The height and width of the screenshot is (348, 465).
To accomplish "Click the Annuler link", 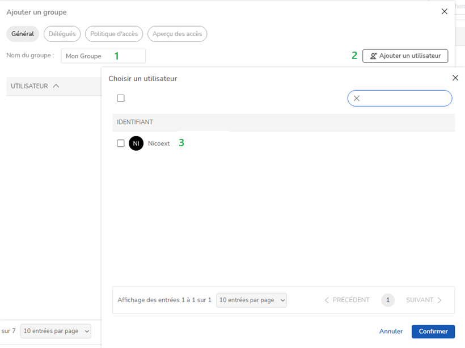I will (391, 332).
